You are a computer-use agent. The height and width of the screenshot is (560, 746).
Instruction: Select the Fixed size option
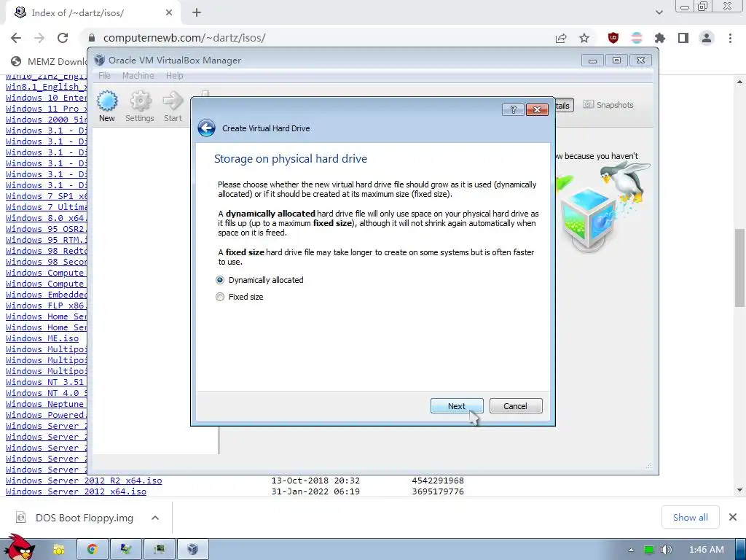click(x=240, y=297)
